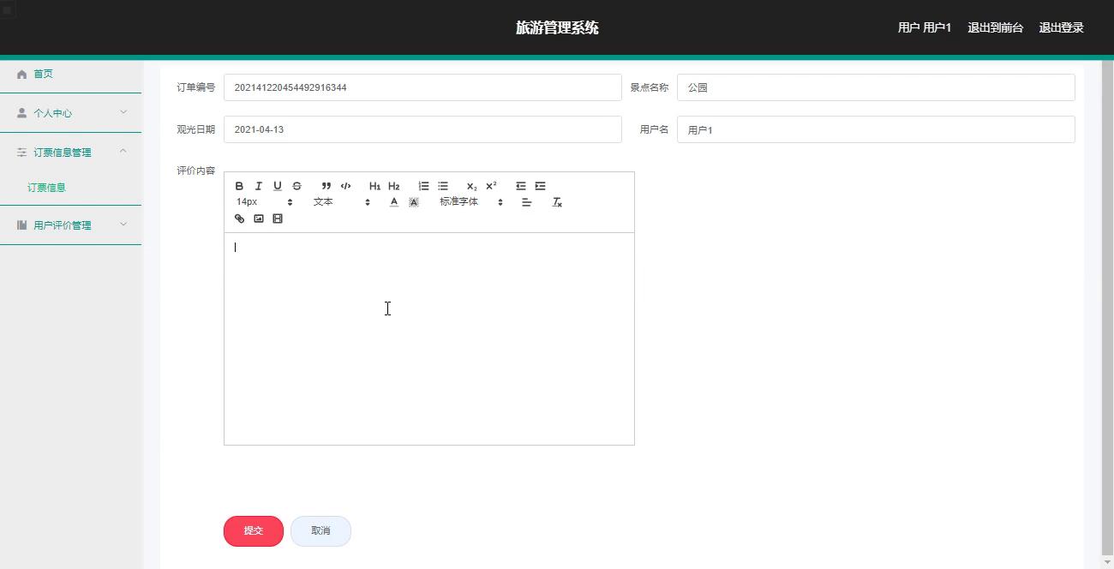Insert an image into the editor
The width and height of the screenshot is (1114, 569).
[258, 219]
